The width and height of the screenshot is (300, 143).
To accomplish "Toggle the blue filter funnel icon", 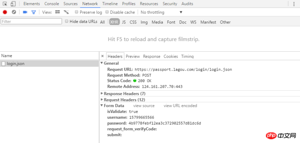I will pos(34,12).
